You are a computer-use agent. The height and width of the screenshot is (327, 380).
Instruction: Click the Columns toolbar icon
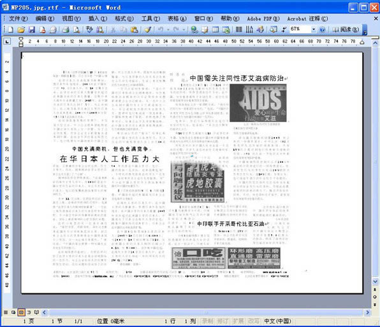[238, 30]
